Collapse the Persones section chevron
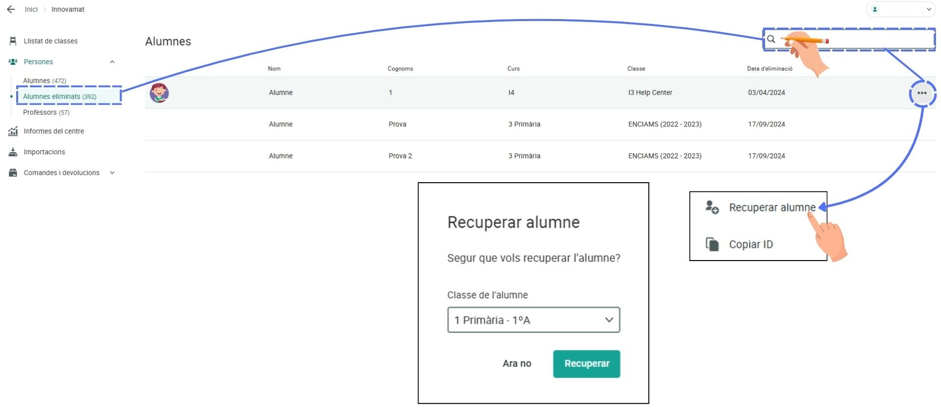941x408 pixels. 112,62
